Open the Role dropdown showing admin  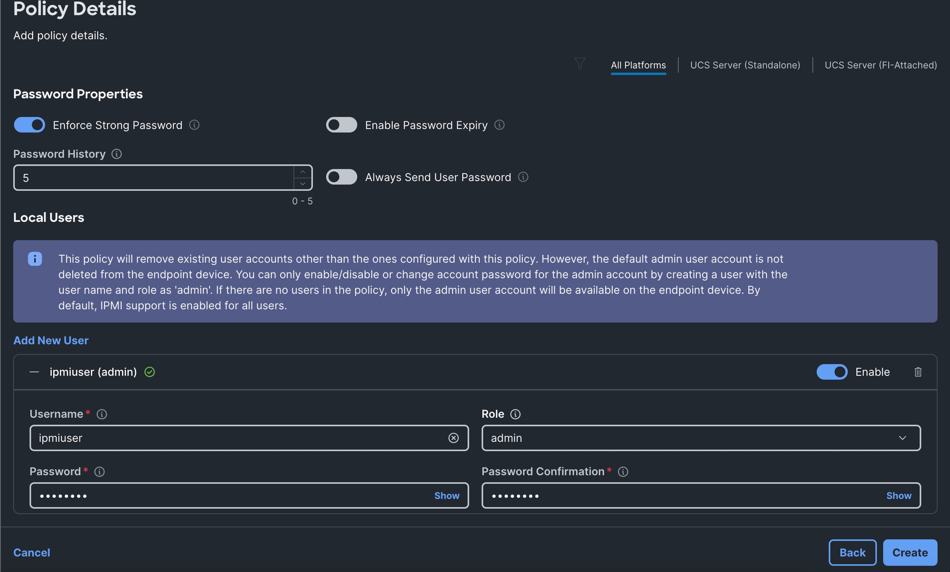701,438
